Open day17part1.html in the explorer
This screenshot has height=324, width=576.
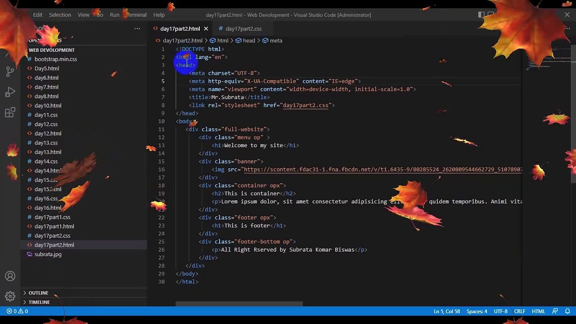[54, 226]
